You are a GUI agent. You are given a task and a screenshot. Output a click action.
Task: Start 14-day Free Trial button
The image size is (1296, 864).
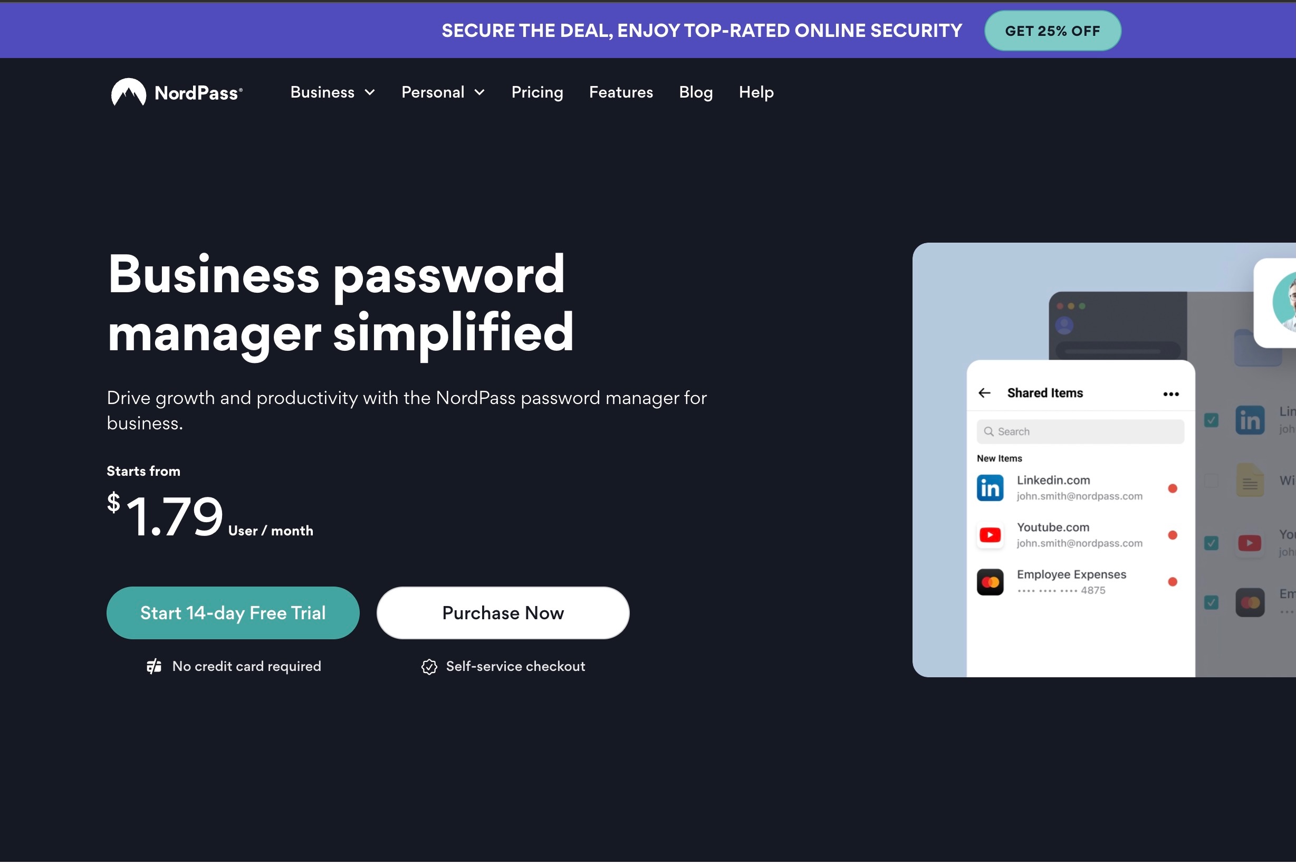click(x=233, y=612)
